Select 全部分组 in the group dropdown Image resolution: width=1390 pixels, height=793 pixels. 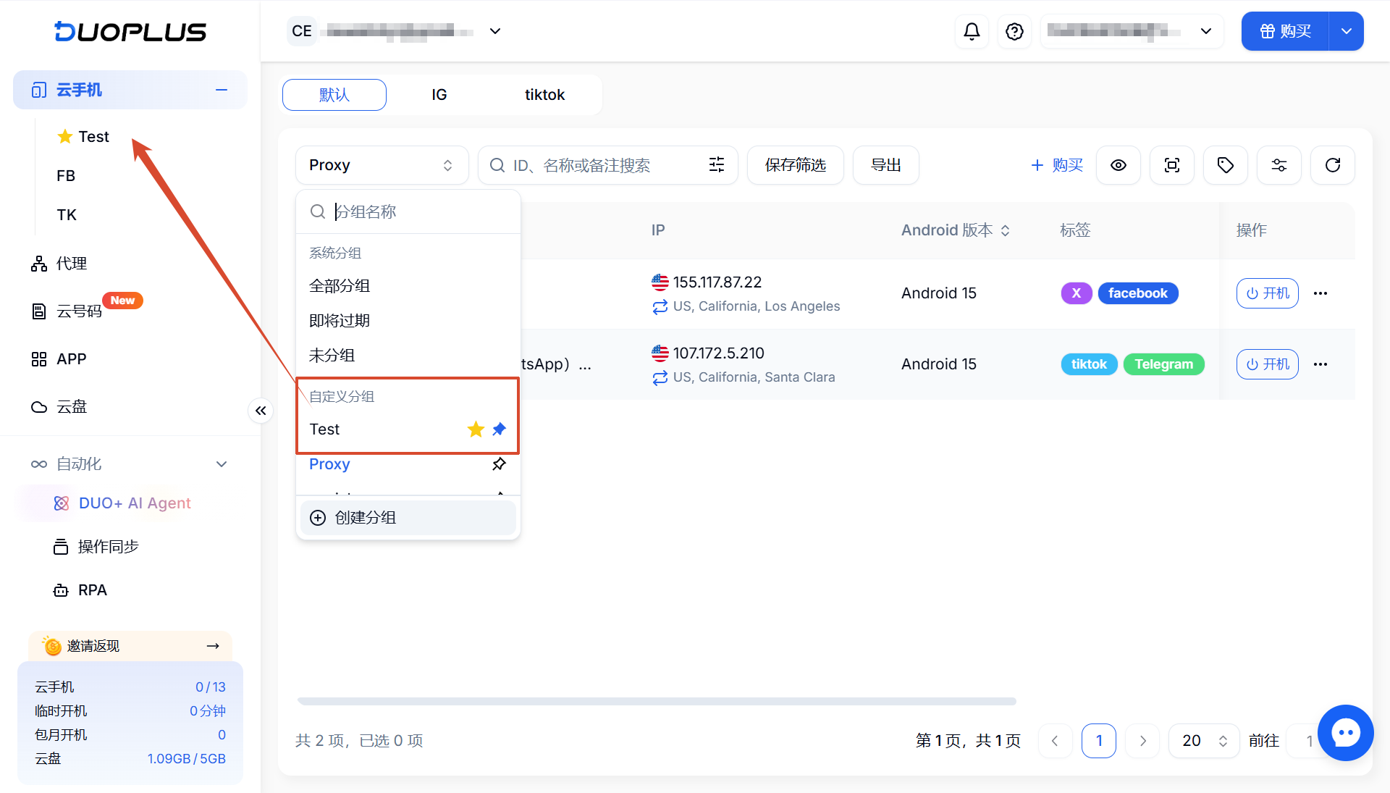tap(408, 286)
